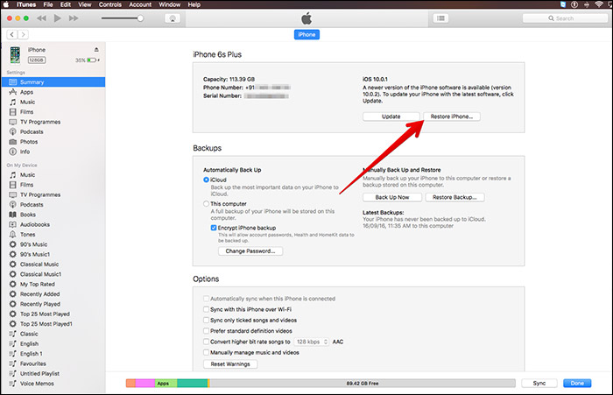Click the list view icon in toolbar

tap(440, 18)
